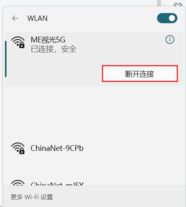
Task: Select the ME视光5G network name
Action: pos(48,40)
